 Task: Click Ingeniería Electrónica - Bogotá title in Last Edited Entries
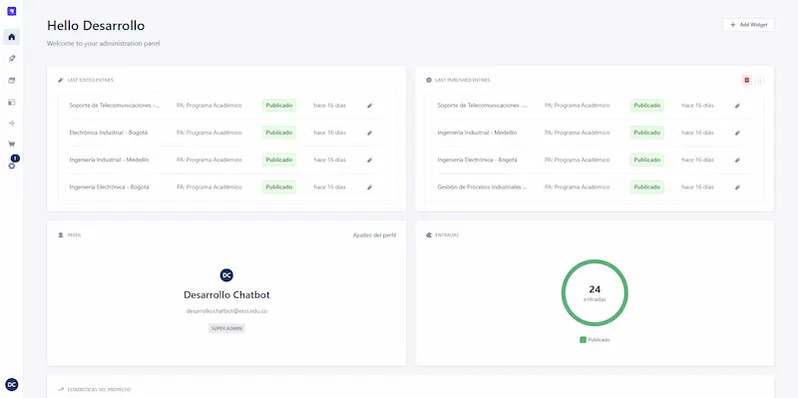(110, 187)
